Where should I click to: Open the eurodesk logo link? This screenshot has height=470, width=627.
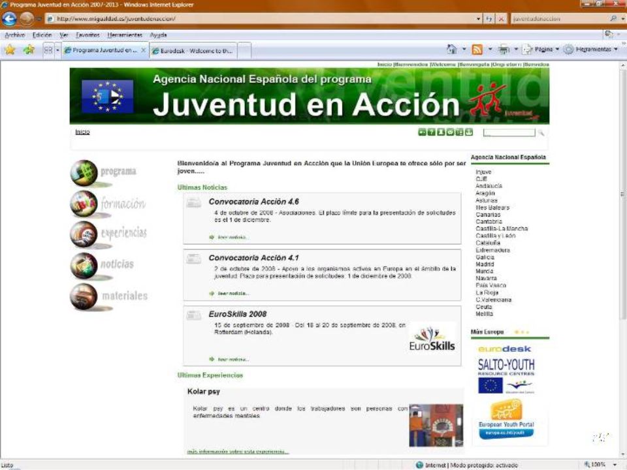coord(505,349)
